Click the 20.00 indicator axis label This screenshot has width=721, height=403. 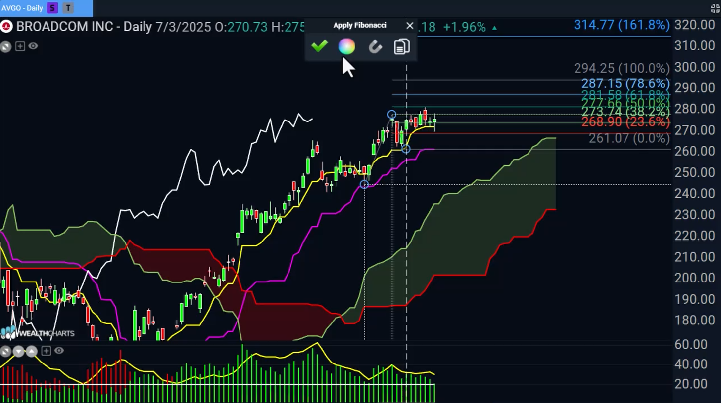point(691,384)
